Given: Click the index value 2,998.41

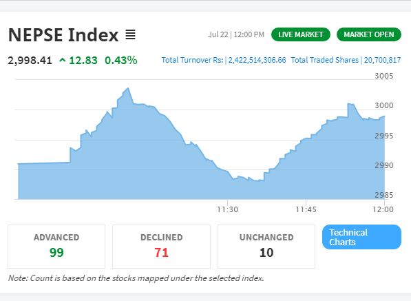Looking at the screenshot, I should tap(30, 61).
